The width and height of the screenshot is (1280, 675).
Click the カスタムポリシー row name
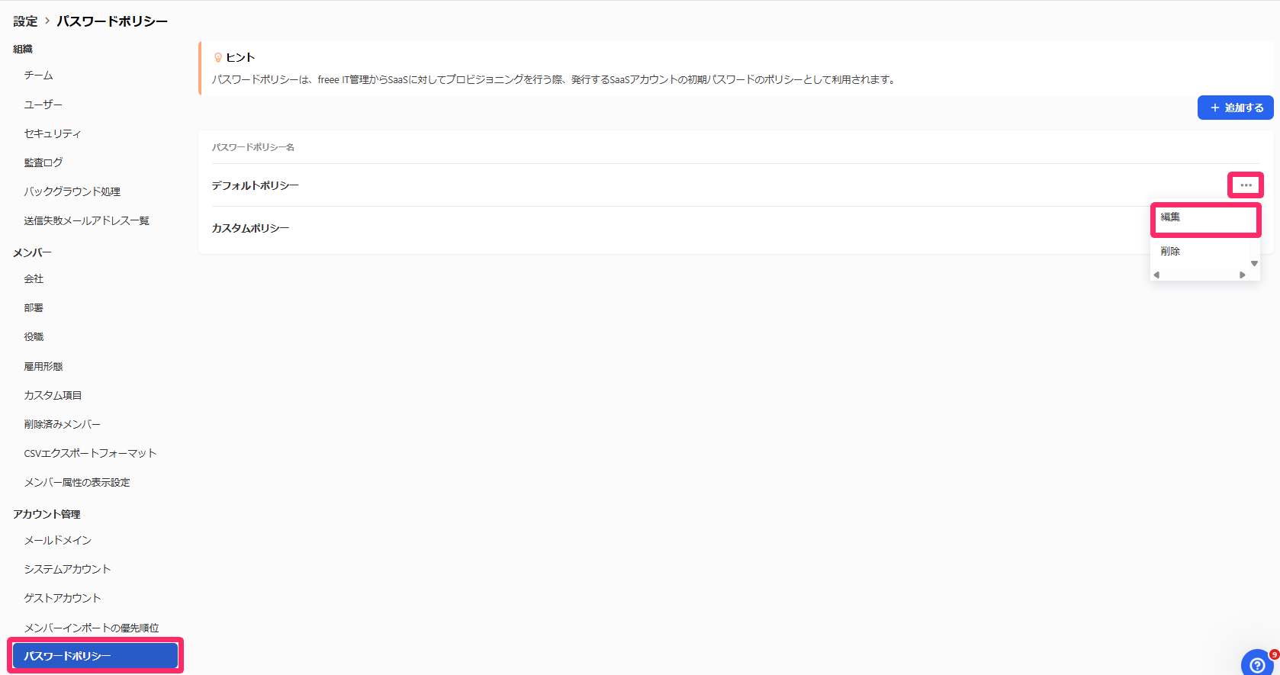click(x=250, y=228)
